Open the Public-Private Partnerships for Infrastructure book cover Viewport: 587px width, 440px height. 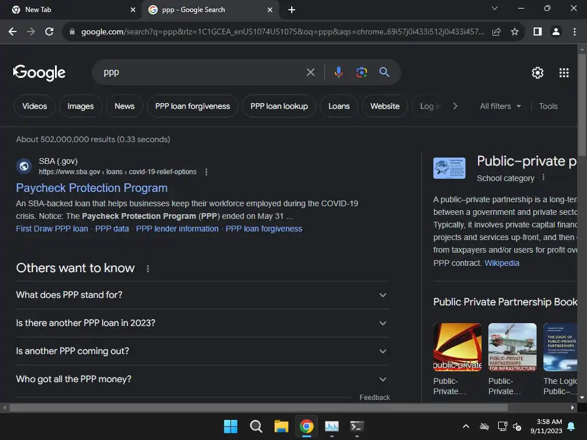(512, 347)
